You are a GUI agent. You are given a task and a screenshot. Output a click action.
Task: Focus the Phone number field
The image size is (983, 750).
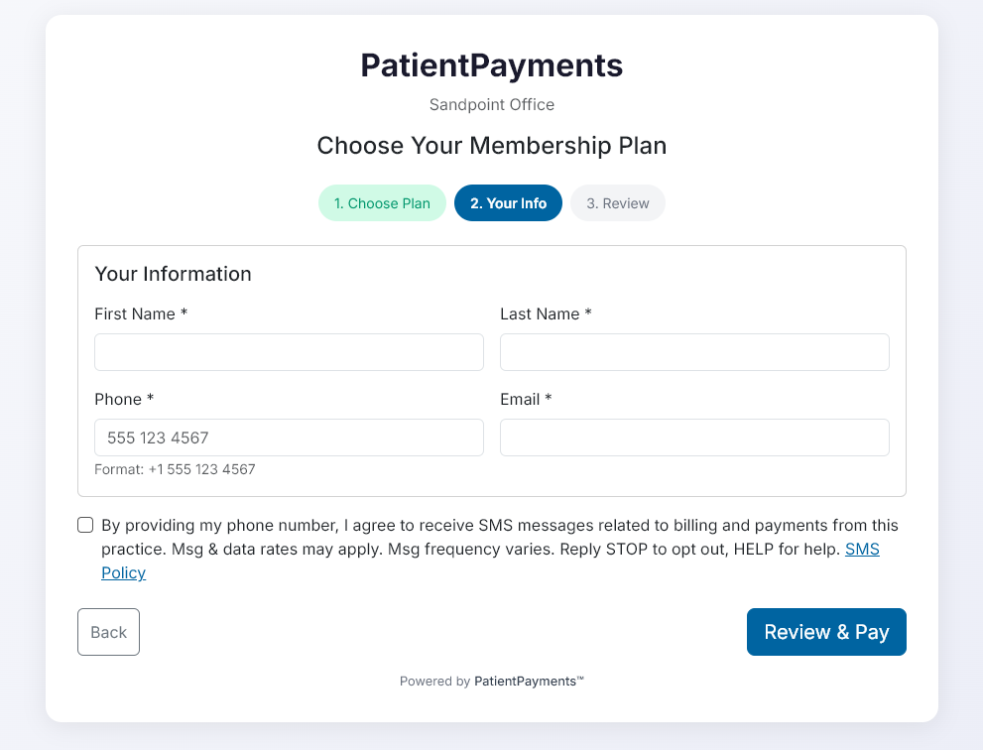pos(289,437)
